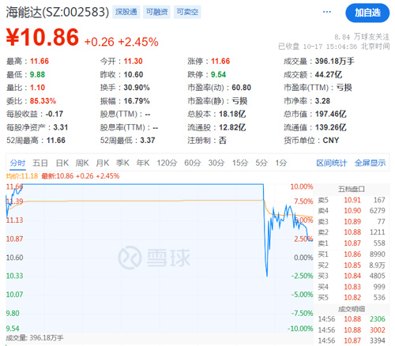
Task: Click the trade row with volume 3394
Action: click(x=352, y=340)
